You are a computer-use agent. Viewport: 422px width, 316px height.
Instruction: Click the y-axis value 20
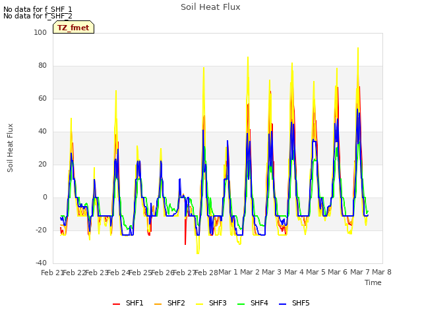(x=42, y=164)
